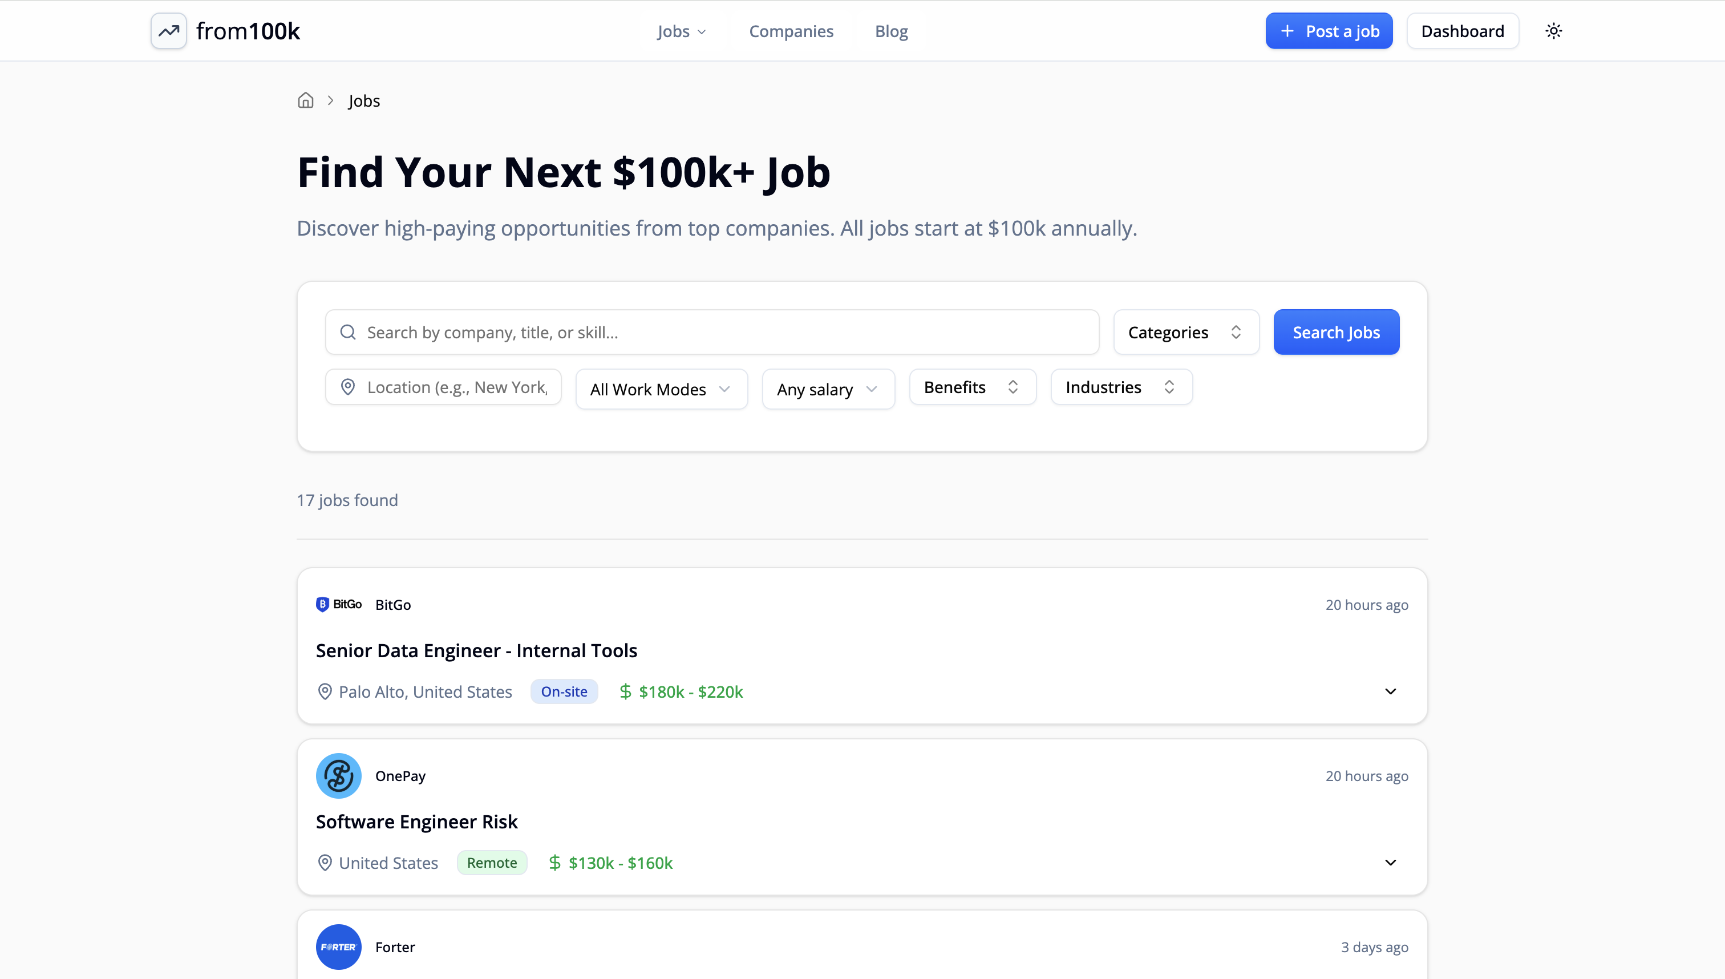
Task: Open the Any salary dropdown
Action: click(x=828, y=389)
